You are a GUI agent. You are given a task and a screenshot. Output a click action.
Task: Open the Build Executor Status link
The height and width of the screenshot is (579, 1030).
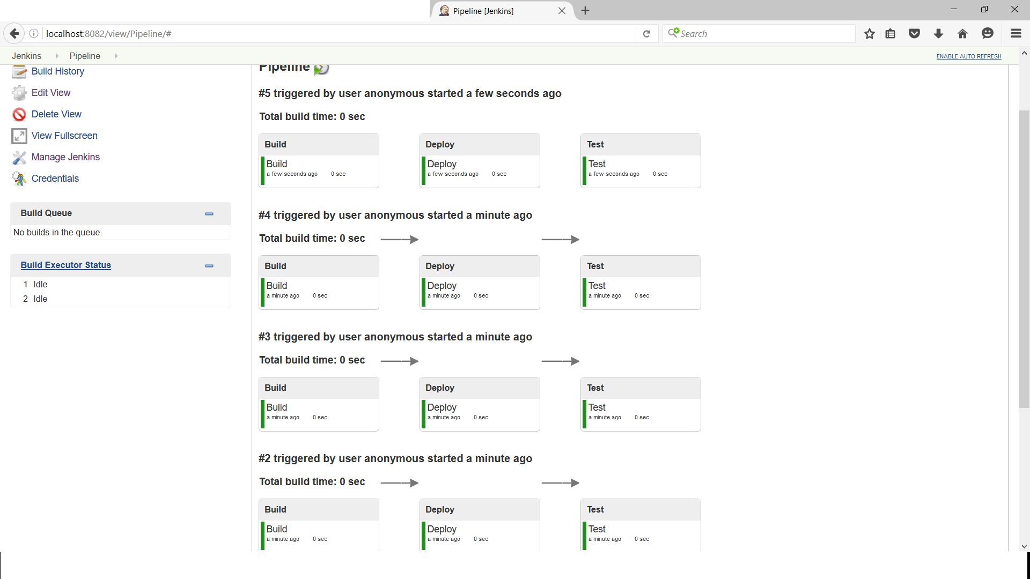click(65, 265)
